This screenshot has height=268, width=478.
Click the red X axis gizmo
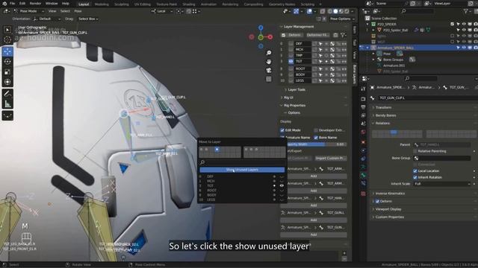coord(270,36)
